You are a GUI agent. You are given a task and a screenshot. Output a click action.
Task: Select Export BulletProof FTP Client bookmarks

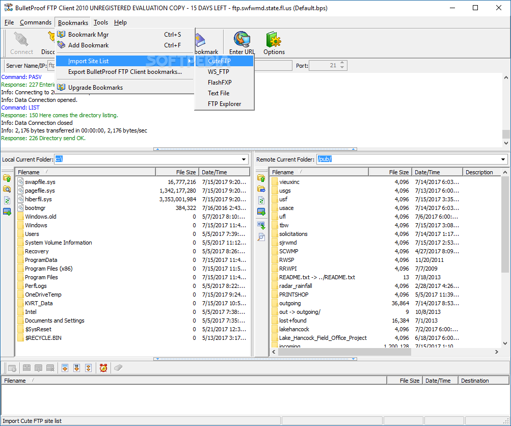click(125, 72)
